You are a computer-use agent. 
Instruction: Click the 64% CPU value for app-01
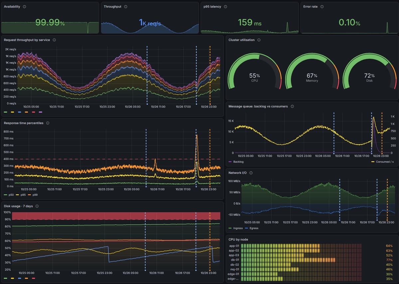(389, 246)
